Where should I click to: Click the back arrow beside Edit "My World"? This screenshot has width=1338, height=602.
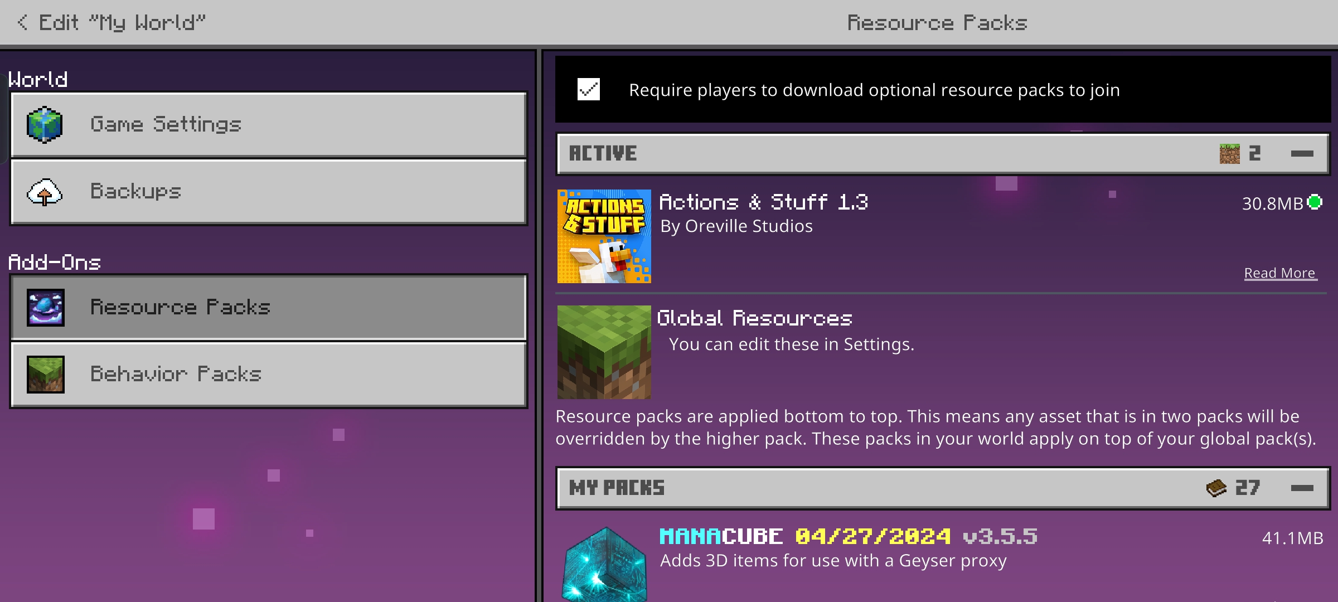point(22,22)
